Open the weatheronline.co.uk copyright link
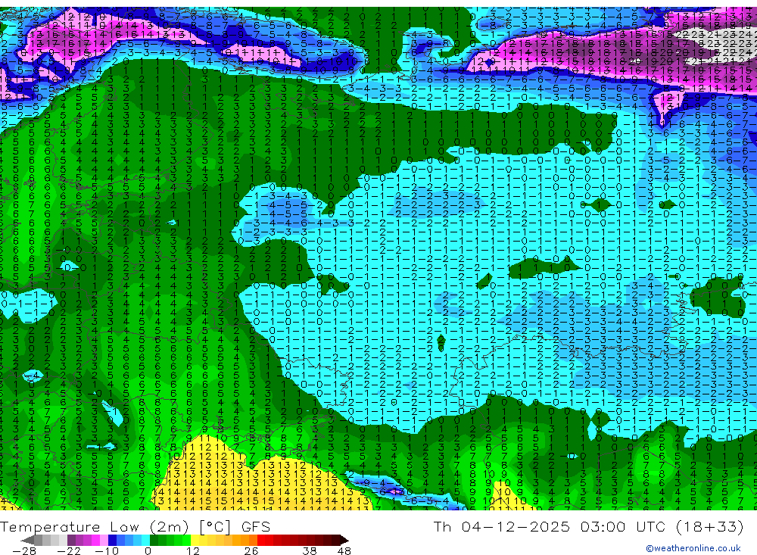Viewport: 757px width, 555px height. point(693,548)
